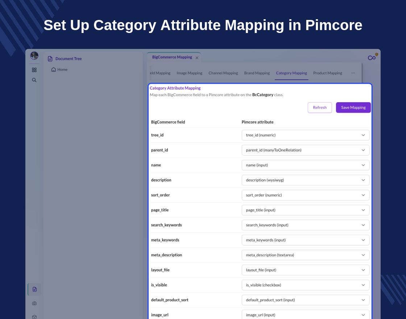Screen dimensions: 406x319
Task: Open the is_visible (checkbox) dropdown
Action: 306,285
